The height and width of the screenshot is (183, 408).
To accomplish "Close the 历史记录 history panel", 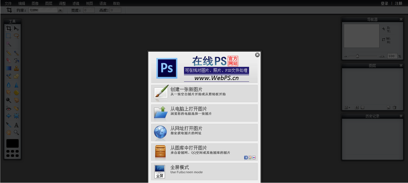I will tap(401, 116).
